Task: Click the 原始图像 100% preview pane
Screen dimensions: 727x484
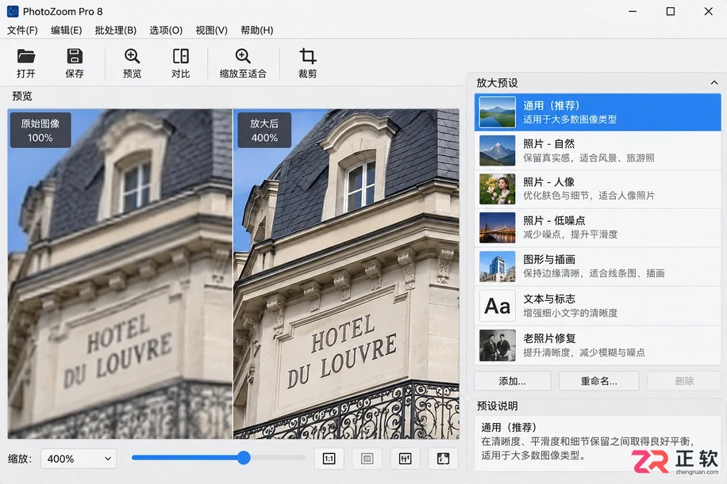Action: pyautogui.click(x=120, y=273)
